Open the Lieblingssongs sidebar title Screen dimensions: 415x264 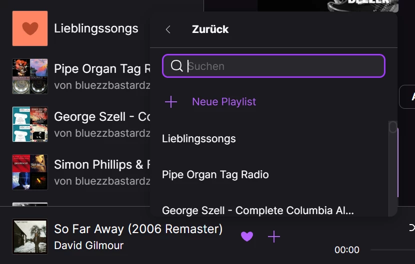(x=96, y=28)
